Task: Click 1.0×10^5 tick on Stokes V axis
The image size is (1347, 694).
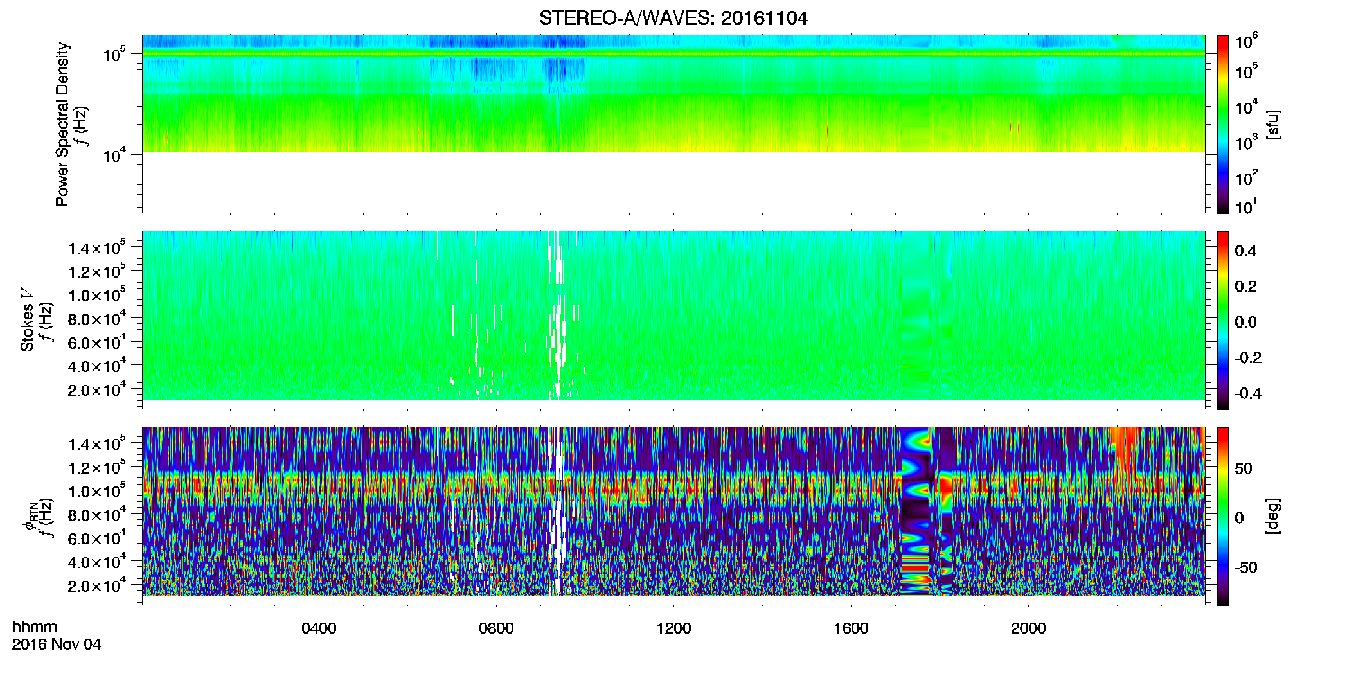Action: tap(97, 295)
